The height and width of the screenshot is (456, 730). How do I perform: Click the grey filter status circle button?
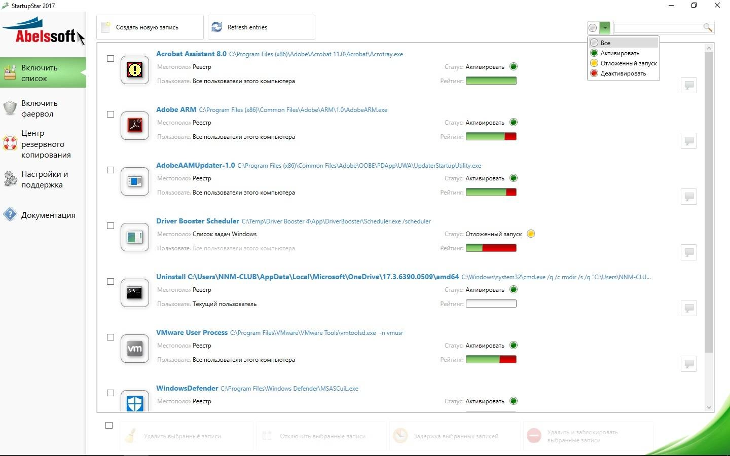coord(593,27)
